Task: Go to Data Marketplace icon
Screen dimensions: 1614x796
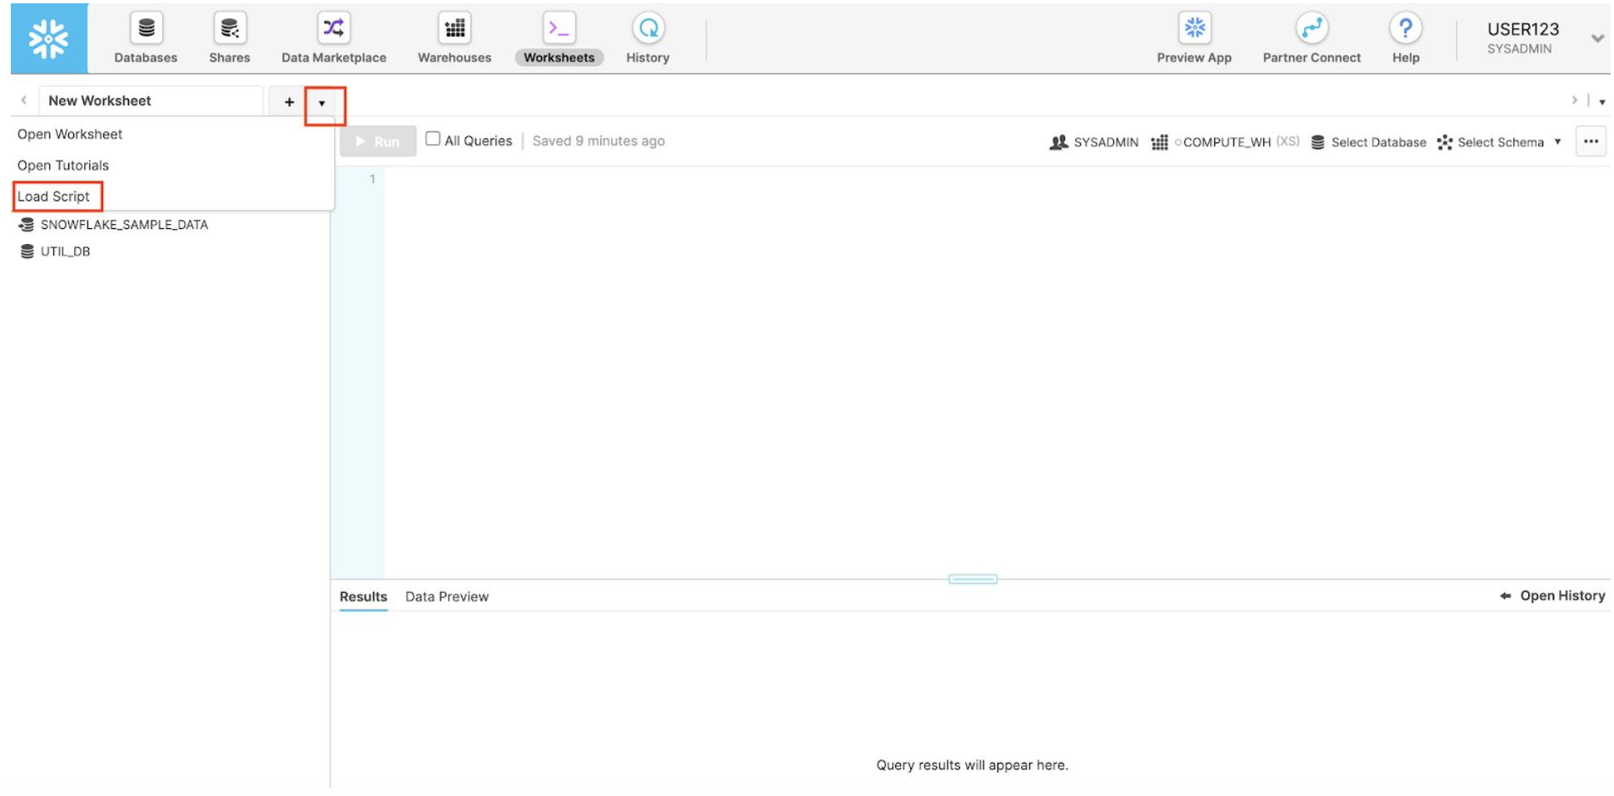Action: 333,29
